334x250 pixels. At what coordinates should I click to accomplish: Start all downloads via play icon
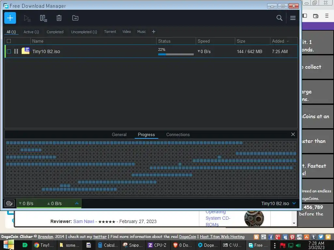(x=27, y=18)
